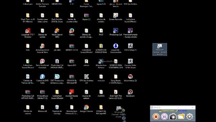216x122 pixels.
Task: Select the edison folder icon
Action: (x=86, y=63)
